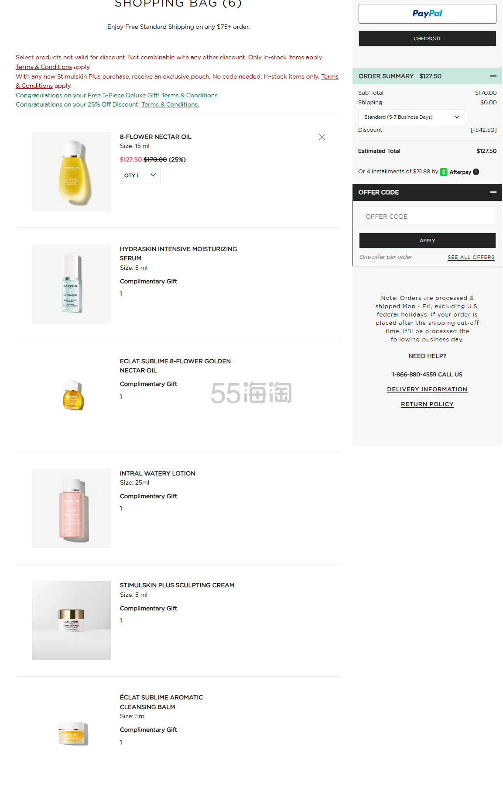Open the Return Policy link
This screenshot has height=785, width=503.
[427, 404]
